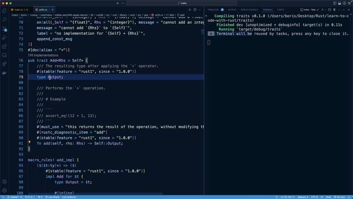This screenshot has height=199, width=353.
Task: Click Ln 79, Col 11 cursor position
Action: 287,197
